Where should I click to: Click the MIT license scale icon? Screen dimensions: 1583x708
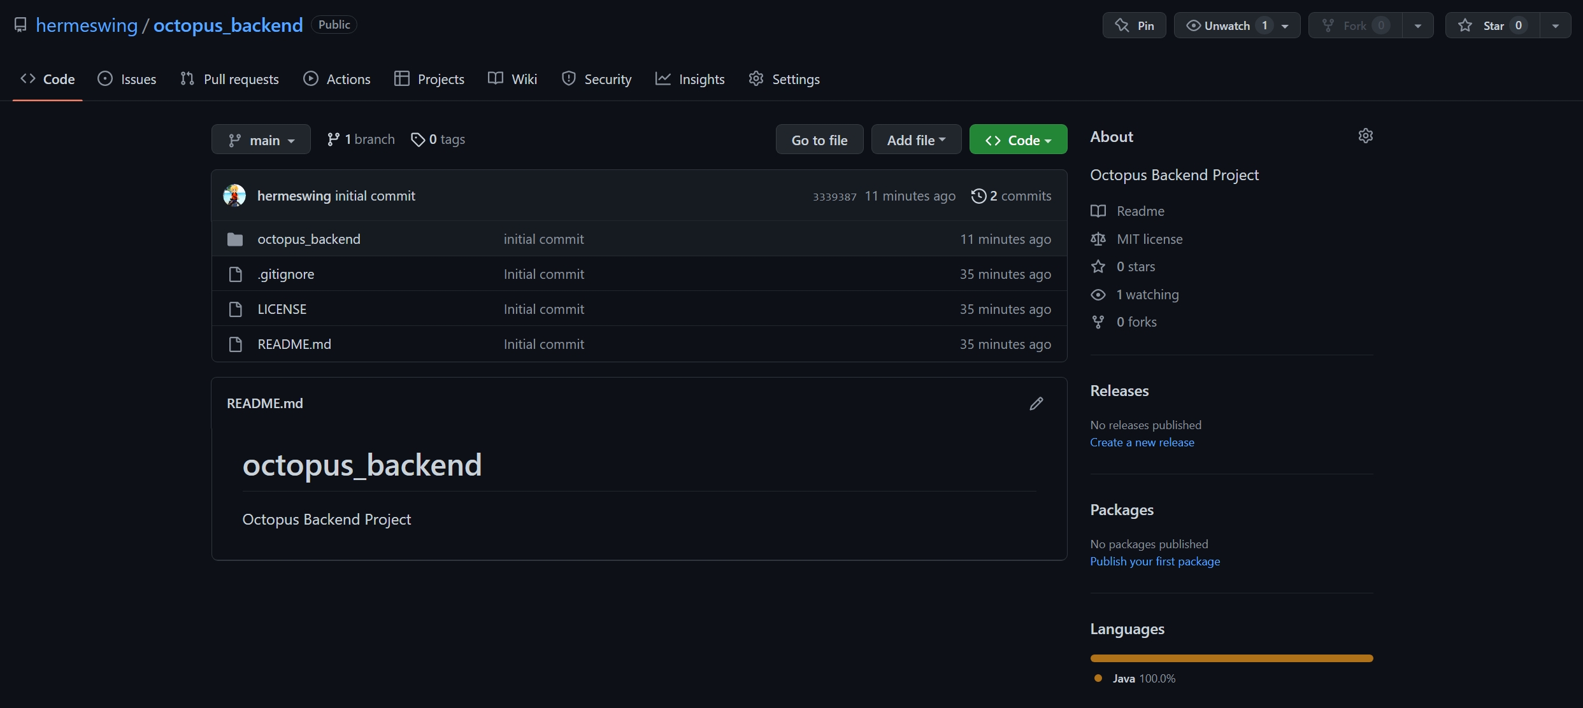coord(1098,239)
